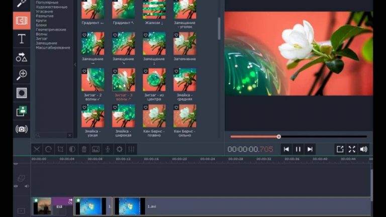Click the microphone Record Audio icon
Viewport: 386px width, 217px height.
(x=108, y=149)
